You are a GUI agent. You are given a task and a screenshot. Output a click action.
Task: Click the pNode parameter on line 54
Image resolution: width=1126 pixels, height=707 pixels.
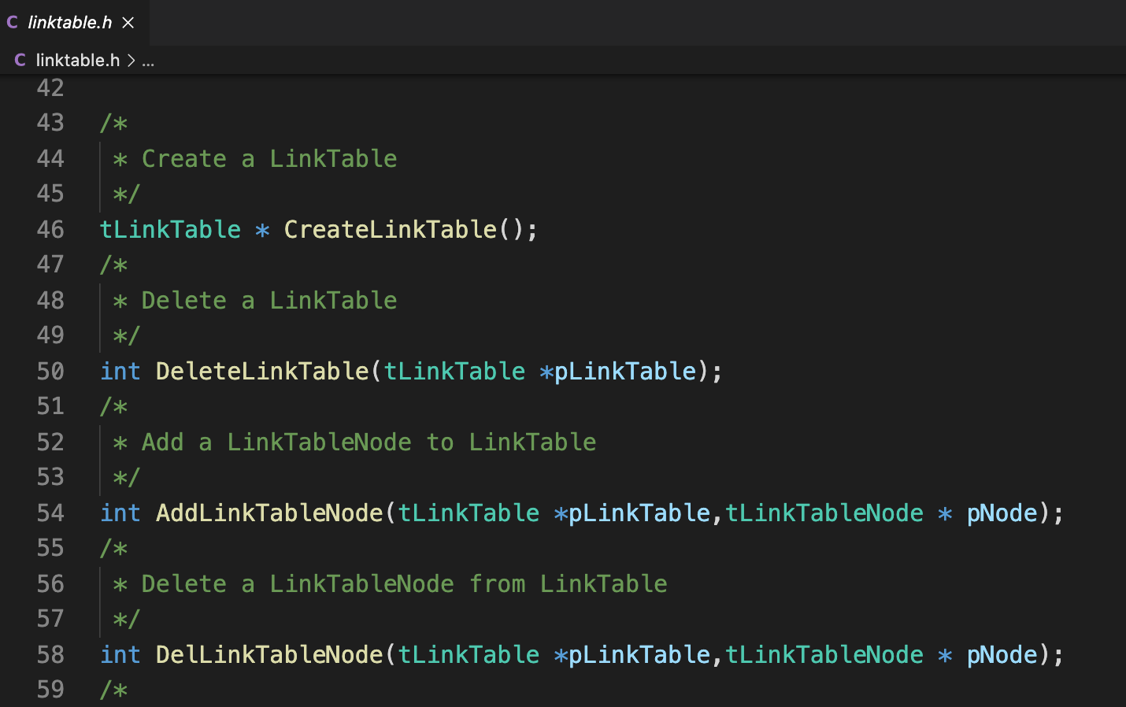tap(1002, 513)
